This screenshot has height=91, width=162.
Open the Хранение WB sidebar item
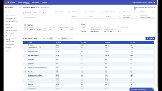[10, 42]
